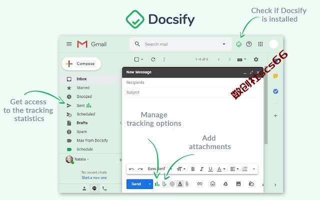Send the new message
320x200 pixels.
pos(136,184)
